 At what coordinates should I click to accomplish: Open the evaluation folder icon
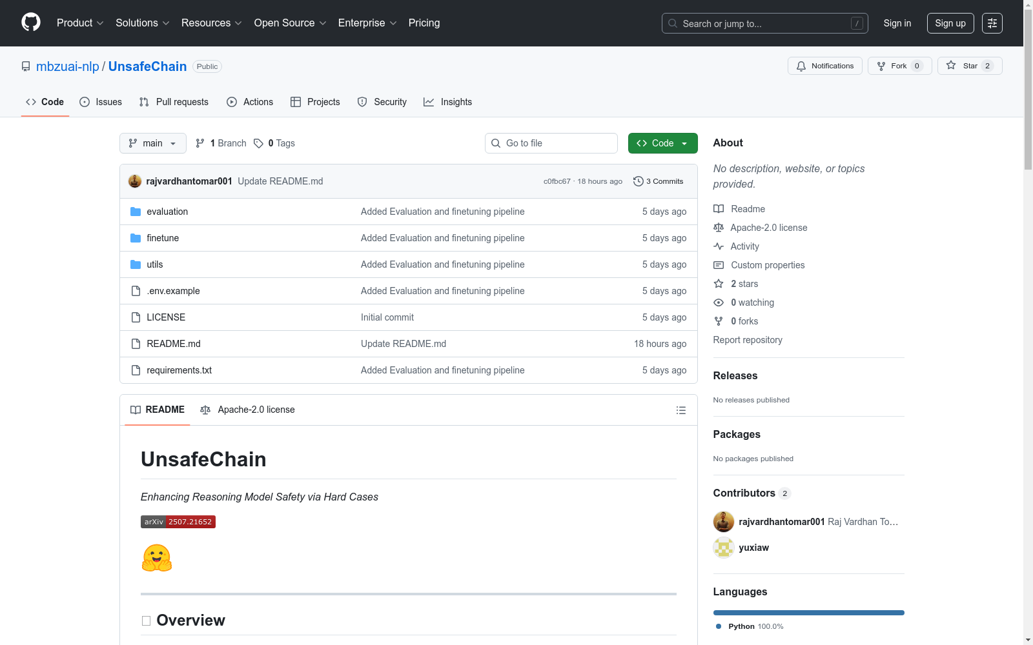(x=136, y=212)
